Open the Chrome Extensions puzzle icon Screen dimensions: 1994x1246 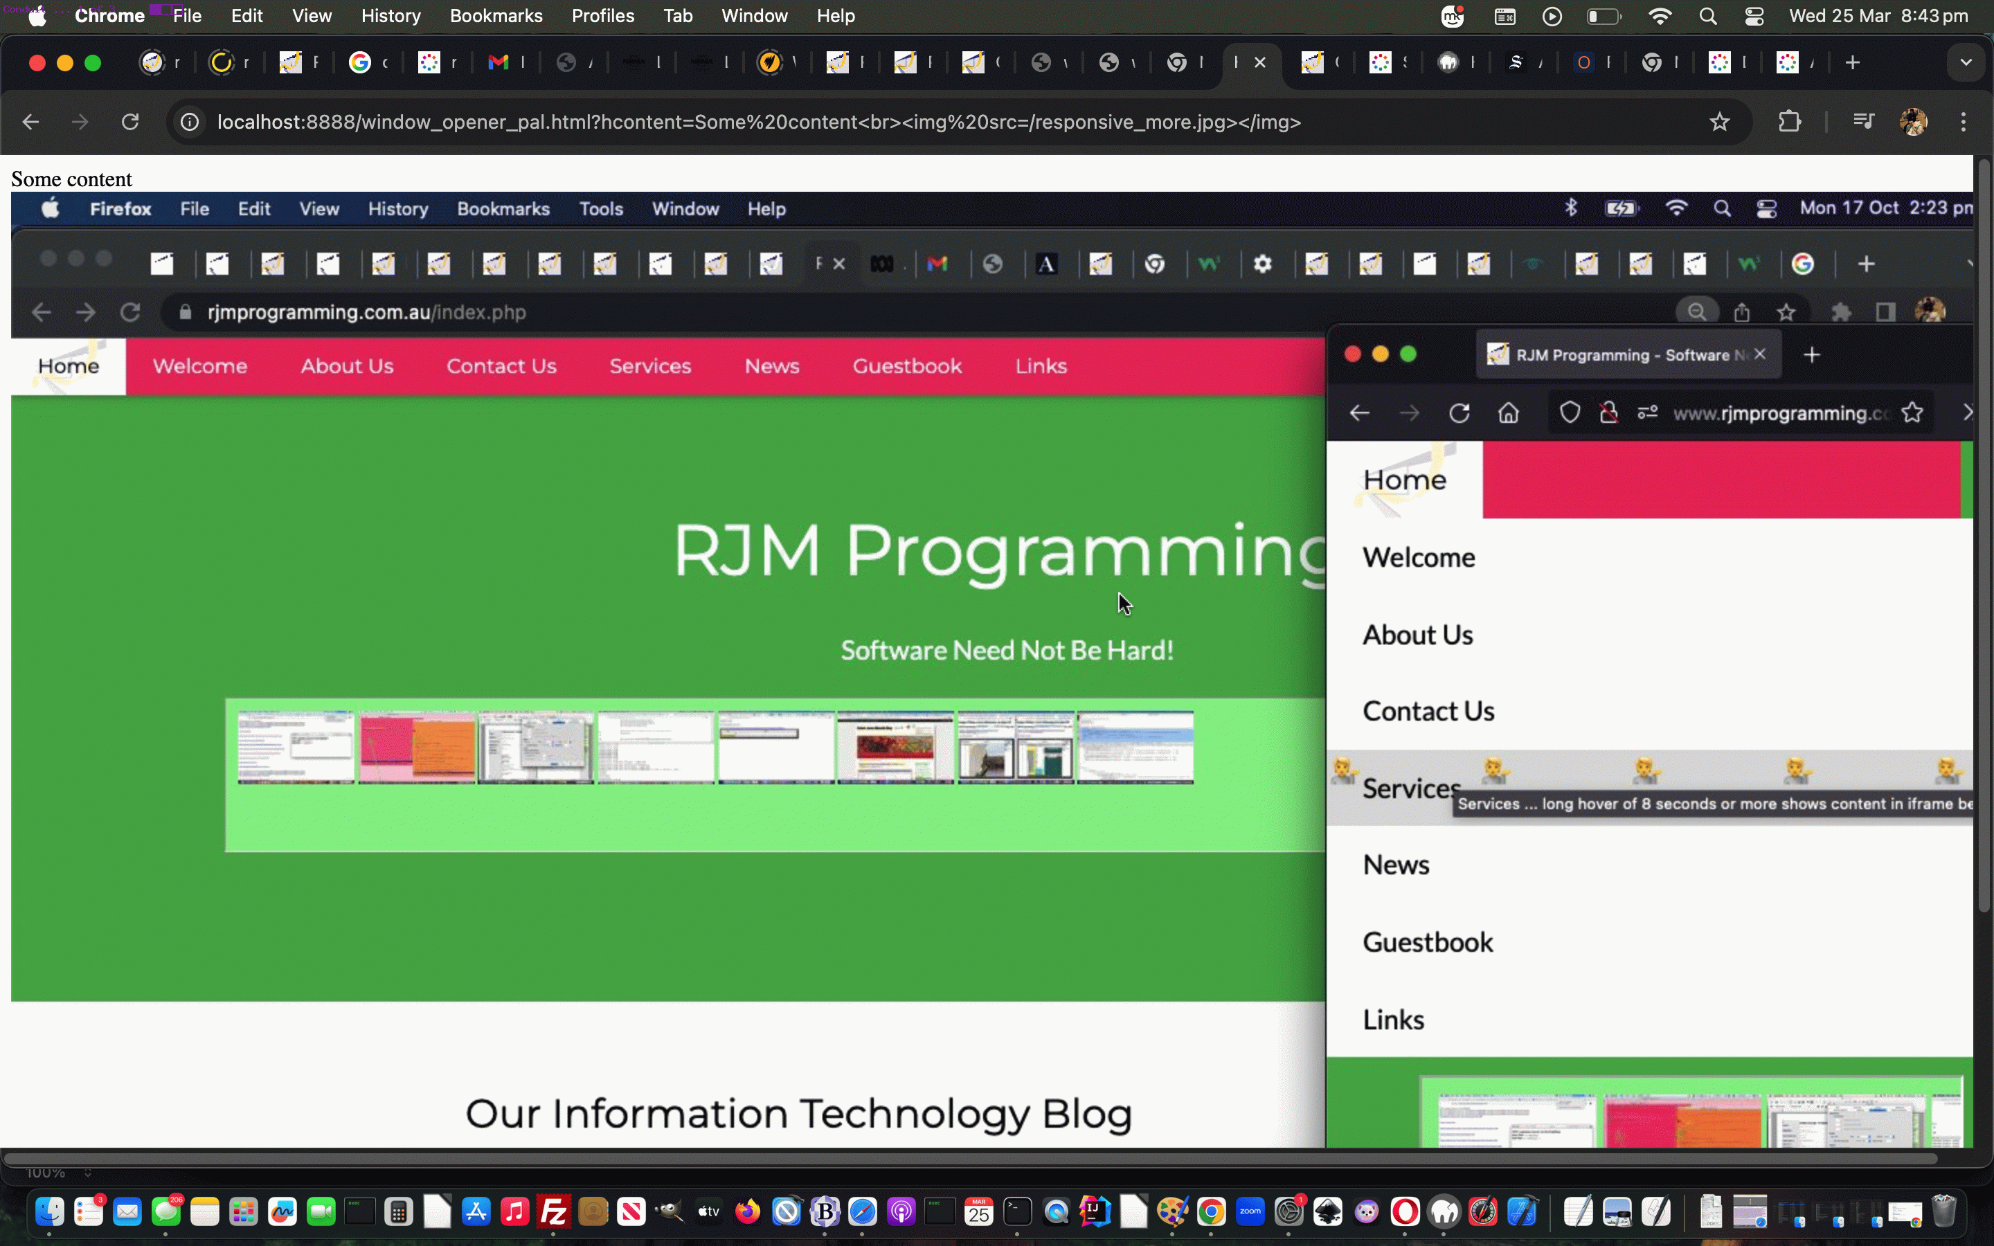[x=1789, y=122]
